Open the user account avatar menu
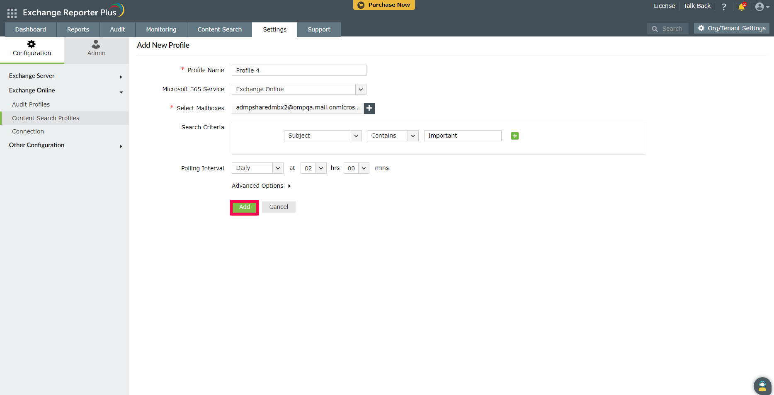Image resolution: width=774 pixels, height=395 pixels. (x=762, y=7)
